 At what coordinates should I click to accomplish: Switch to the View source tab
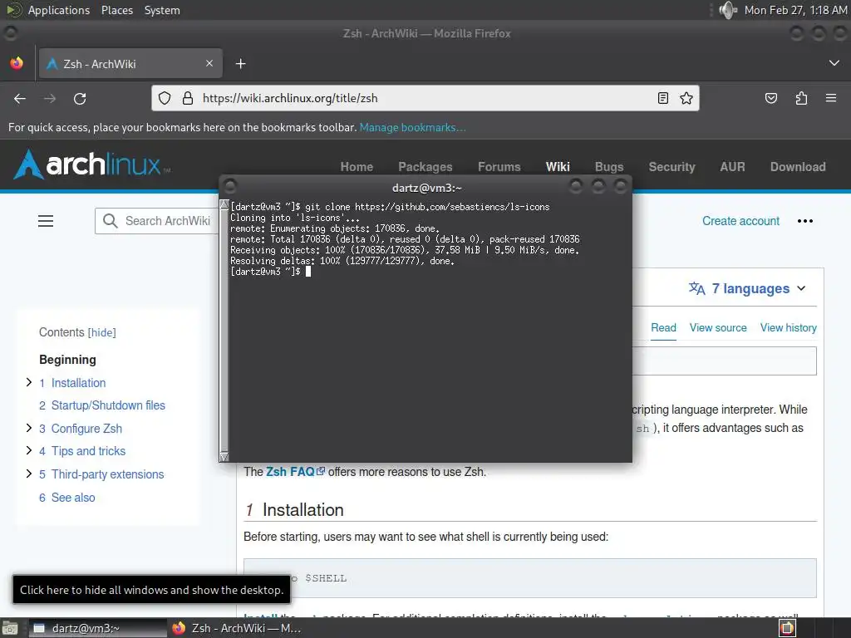tap(718, 327)
